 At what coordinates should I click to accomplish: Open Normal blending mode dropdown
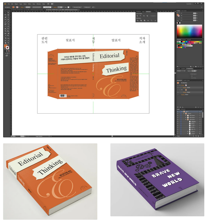coord(181,71)
